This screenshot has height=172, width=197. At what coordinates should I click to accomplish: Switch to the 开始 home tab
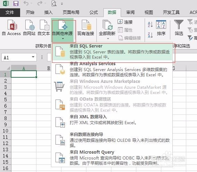click(x=30, y=12)
